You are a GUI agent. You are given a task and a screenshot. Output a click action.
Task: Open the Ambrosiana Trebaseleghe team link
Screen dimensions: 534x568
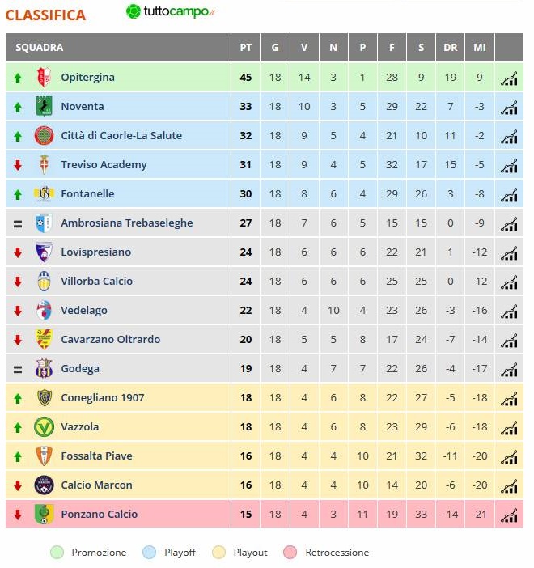pos(127,223)
